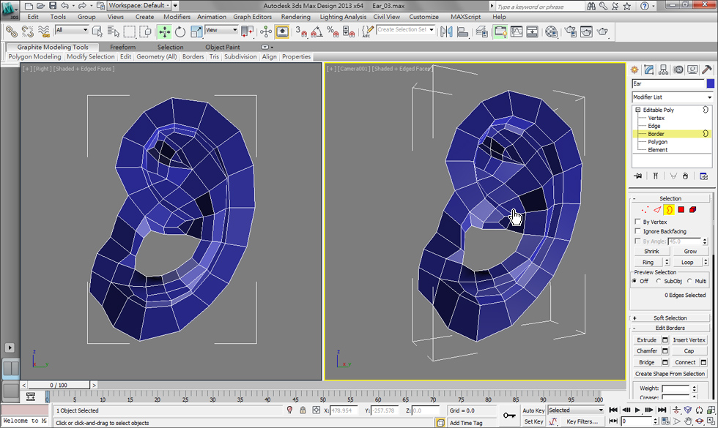This screenshot has width=718, height=428.
Task: Choose the Vertex sub-object selection icon
Action: [645, 210]
